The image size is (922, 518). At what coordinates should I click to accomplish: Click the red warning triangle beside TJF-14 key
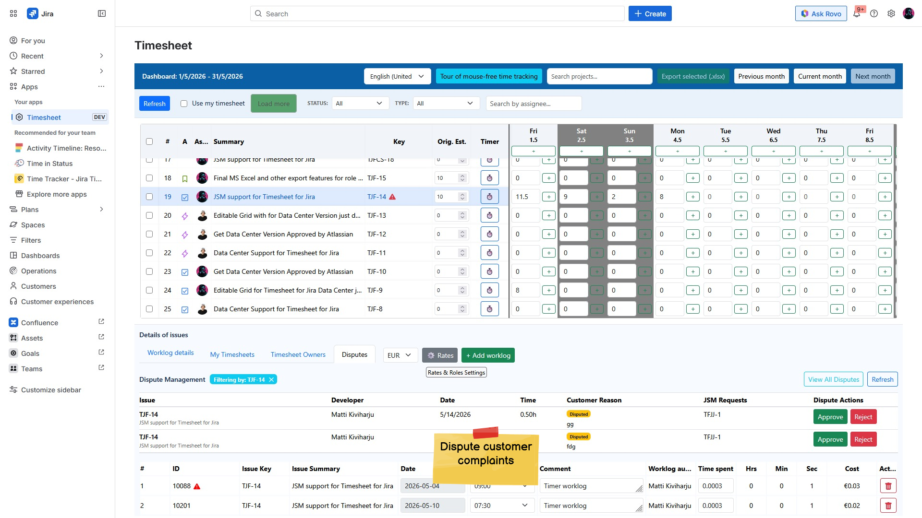pyautogui.click(x=392, y=197)
